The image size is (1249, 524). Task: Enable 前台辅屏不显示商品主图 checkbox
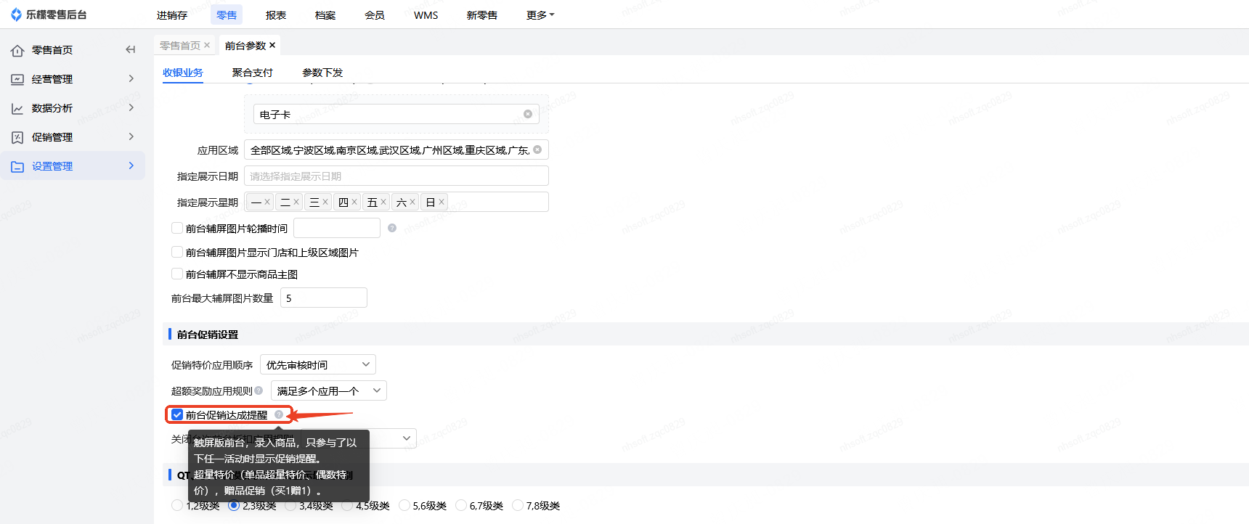pos(177,274)
